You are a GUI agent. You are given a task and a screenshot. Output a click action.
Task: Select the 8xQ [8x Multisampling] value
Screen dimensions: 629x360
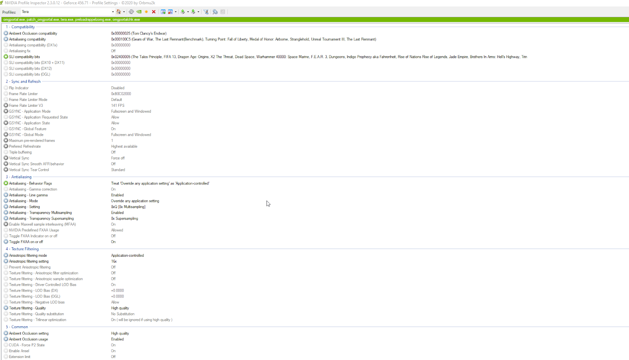click(128, 207)
